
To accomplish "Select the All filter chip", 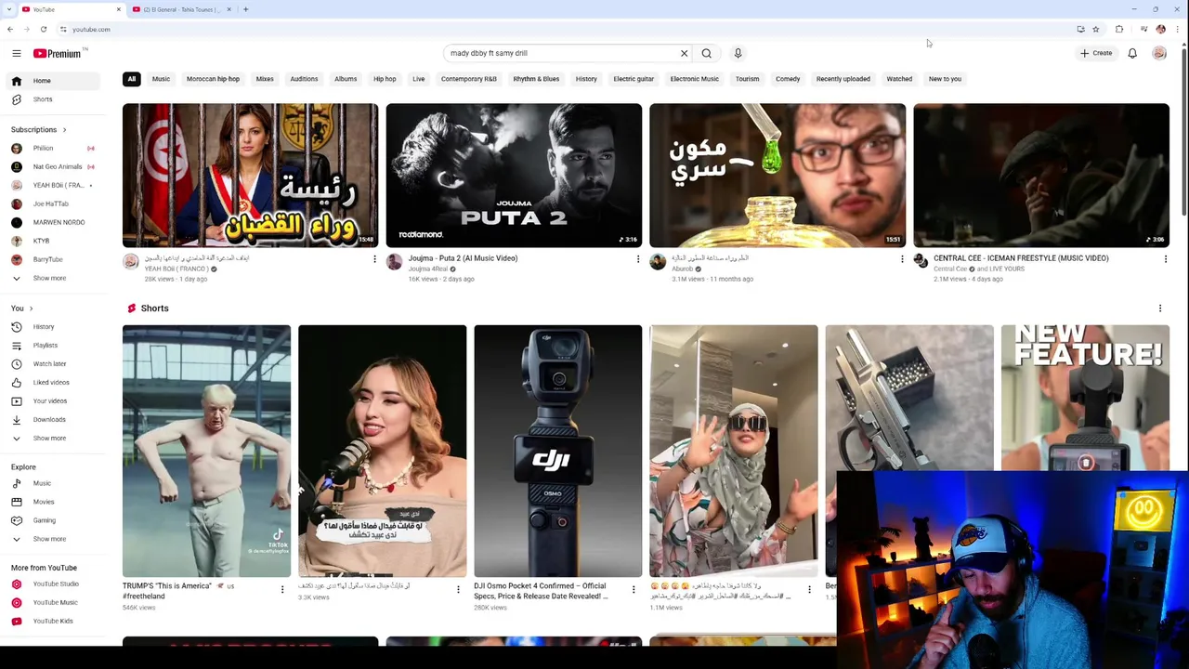I will (132, 79).
